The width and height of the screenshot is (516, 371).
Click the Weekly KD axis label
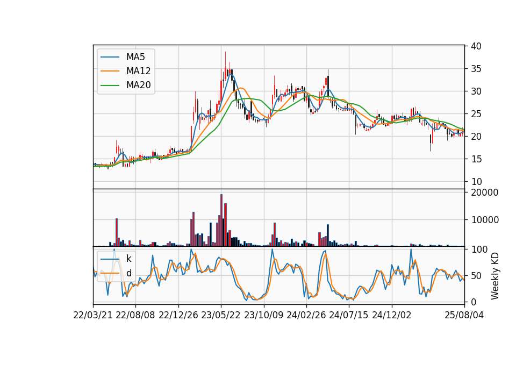click(x=494, y=276)
